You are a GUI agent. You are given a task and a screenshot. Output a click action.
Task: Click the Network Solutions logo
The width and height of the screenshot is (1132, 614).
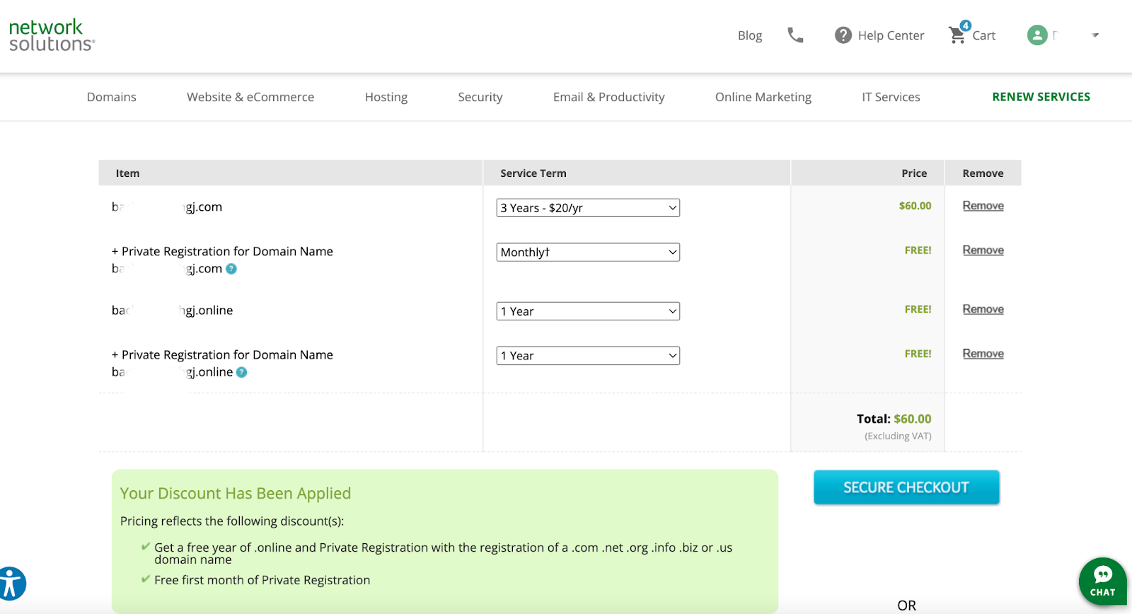pyautogui.click(x=52, y=35)
